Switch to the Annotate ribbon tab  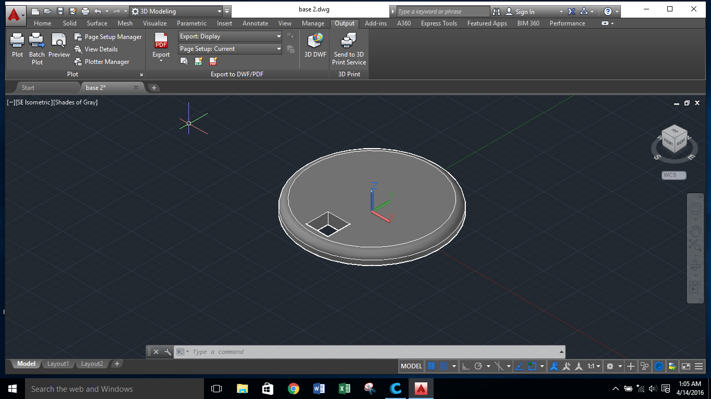point(255,23)
